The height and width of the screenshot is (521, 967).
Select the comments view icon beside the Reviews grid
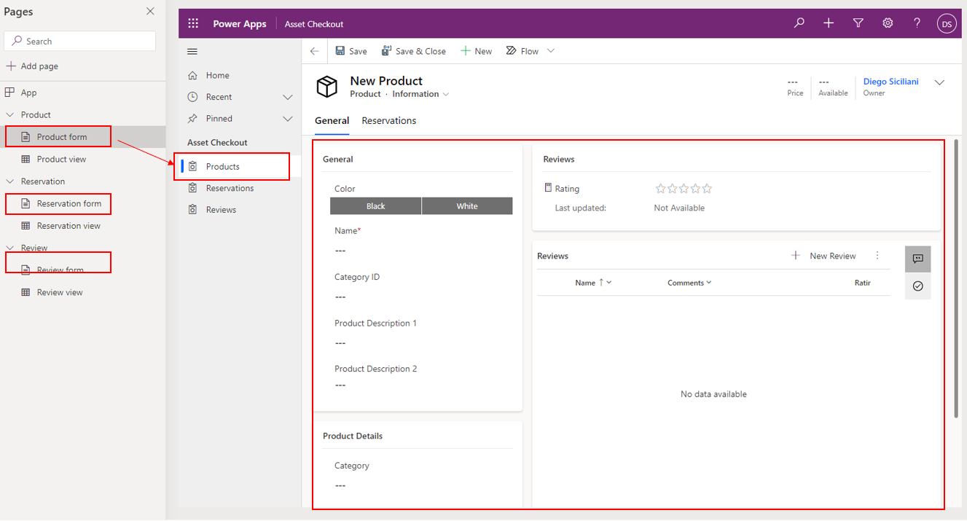(x=917, y=259)
